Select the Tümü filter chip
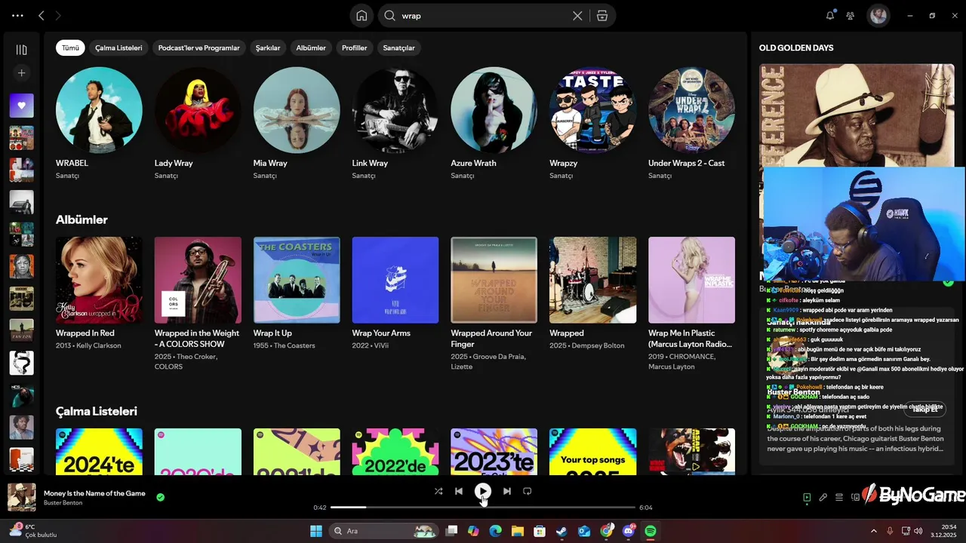Screen dimensions: 966x543 70,48
